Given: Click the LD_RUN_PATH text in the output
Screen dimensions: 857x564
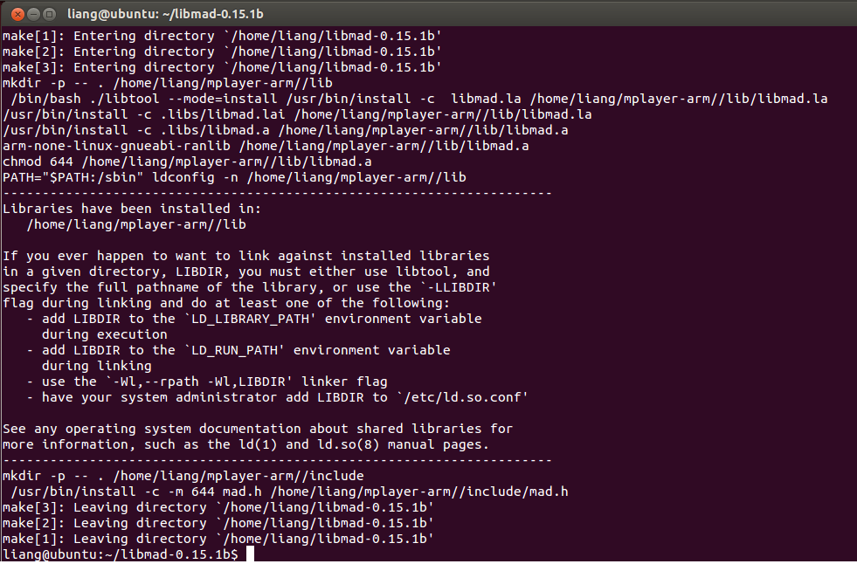Looking at the screenshot, I should click(x=234, y=350).
